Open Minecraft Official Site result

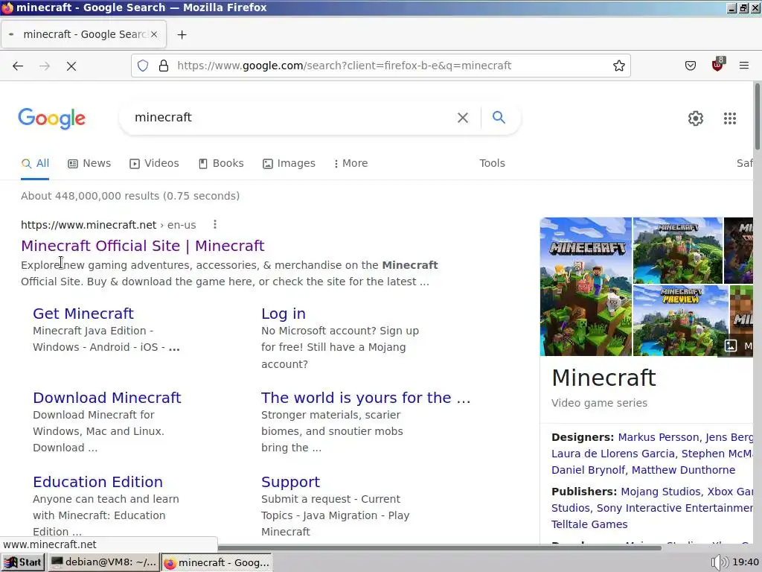[142, 246]
